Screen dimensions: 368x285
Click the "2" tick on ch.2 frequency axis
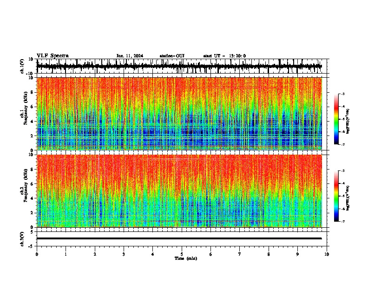33,213
